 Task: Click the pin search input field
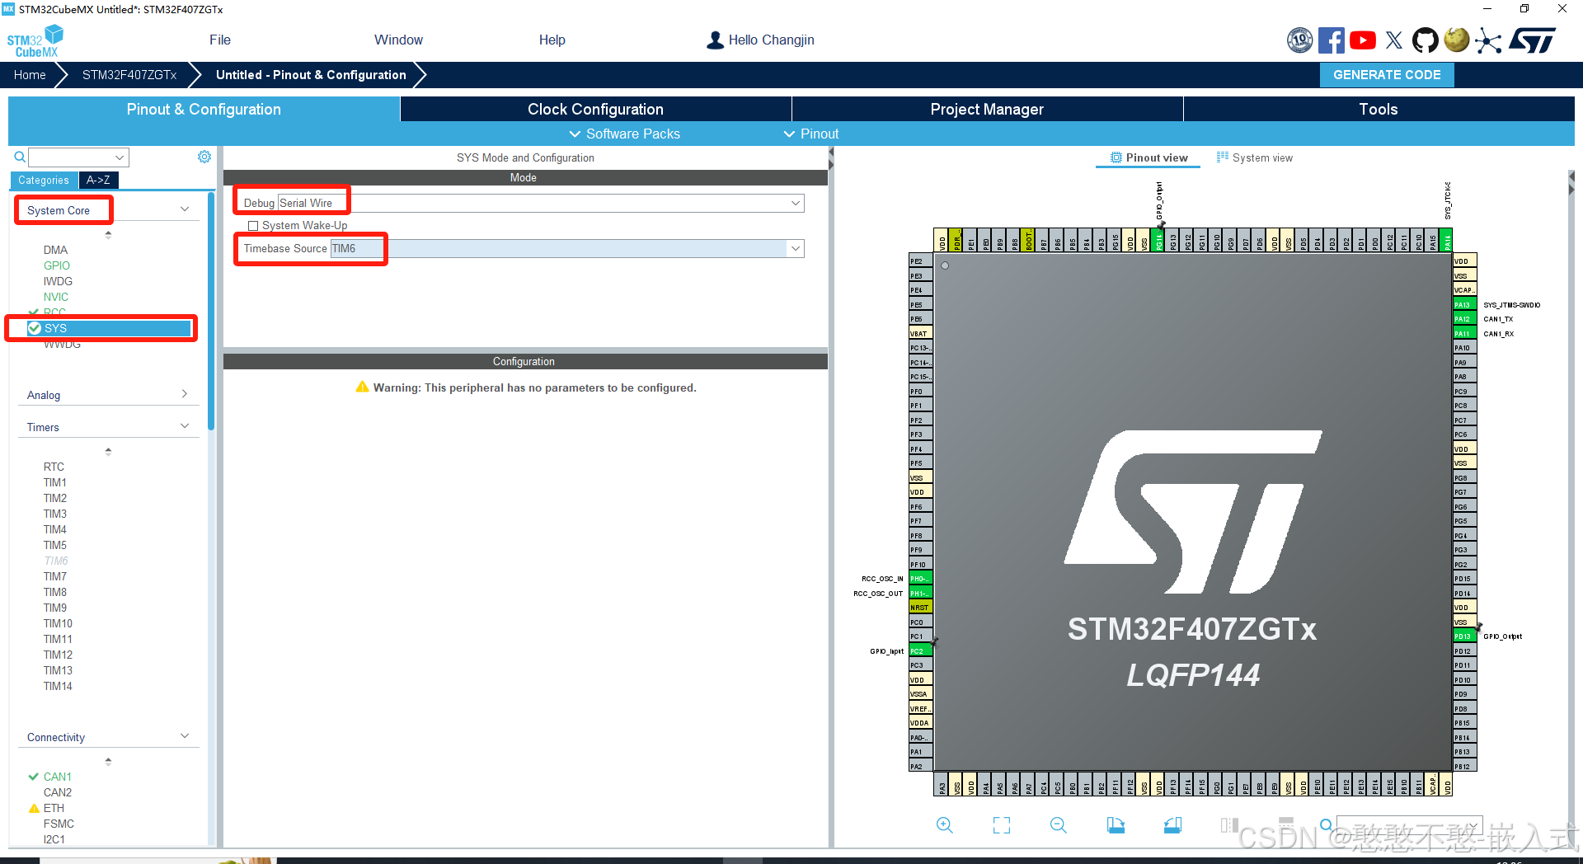1409,825
